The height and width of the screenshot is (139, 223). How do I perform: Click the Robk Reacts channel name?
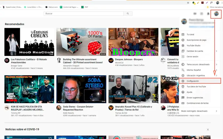(x=68, y=113)
